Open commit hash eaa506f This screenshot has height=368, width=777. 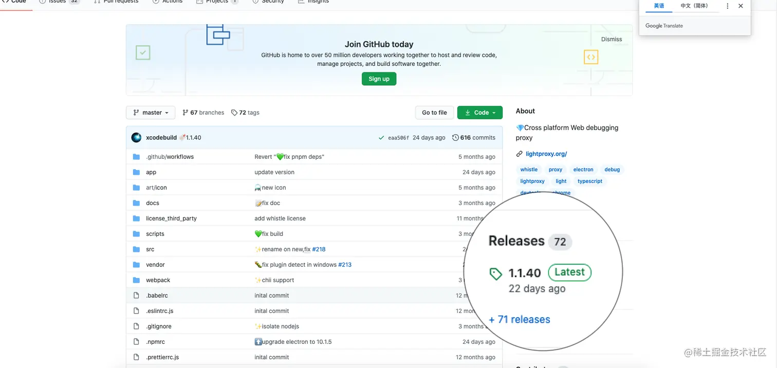coord(398,138)
